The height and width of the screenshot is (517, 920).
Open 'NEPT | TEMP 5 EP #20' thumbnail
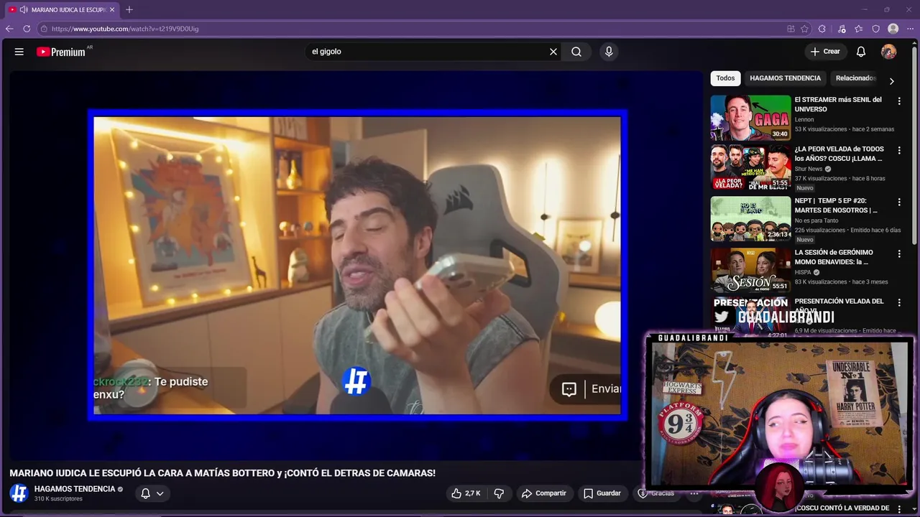tap(750, 218)
